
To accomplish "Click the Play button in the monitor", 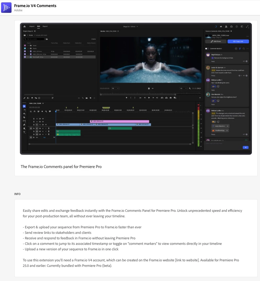I will point(149,98).
